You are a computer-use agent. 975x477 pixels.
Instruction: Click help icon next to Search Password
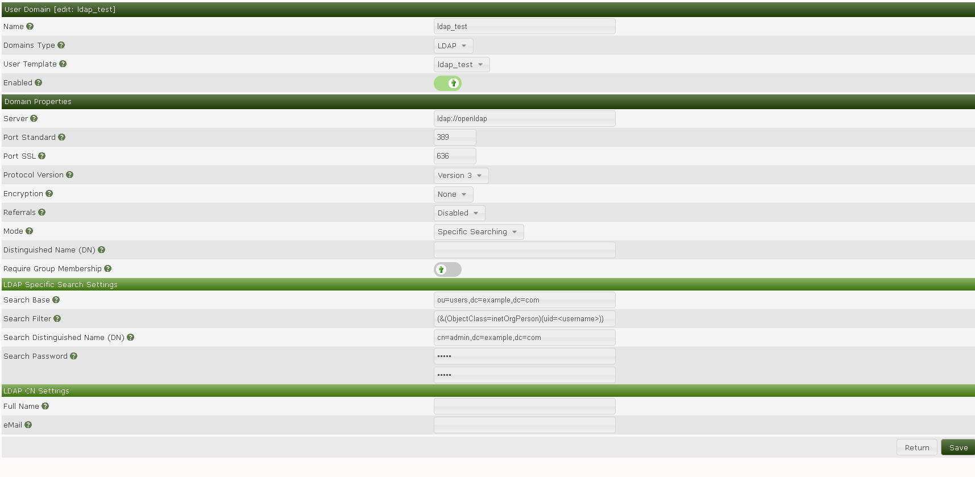tap(74, 356)
